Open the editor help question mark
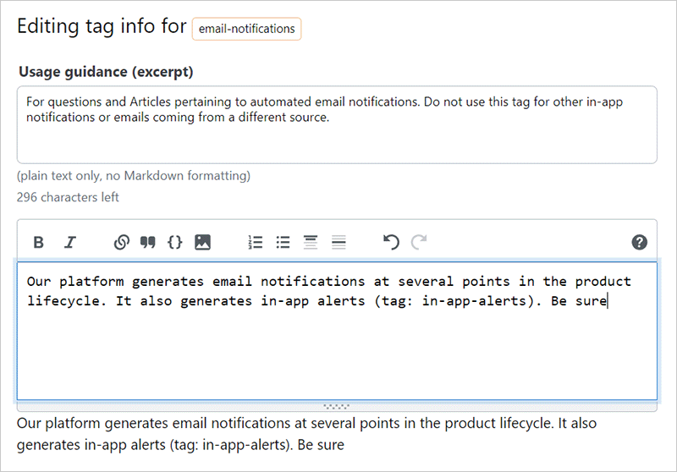This screenshot has height=472, width=677. 640,243
